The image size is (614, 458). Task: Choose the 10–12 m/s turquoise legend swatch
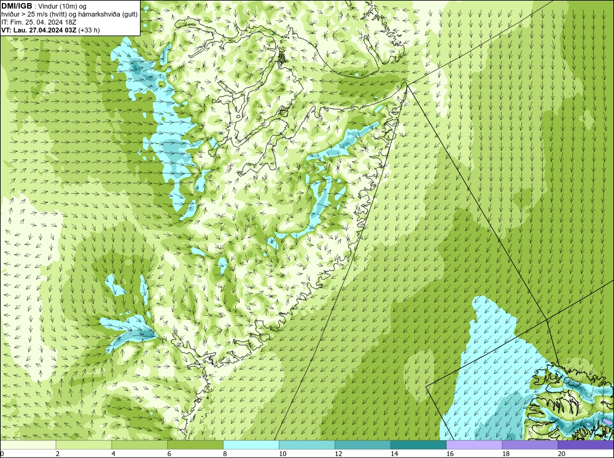(x=307, y=445)
